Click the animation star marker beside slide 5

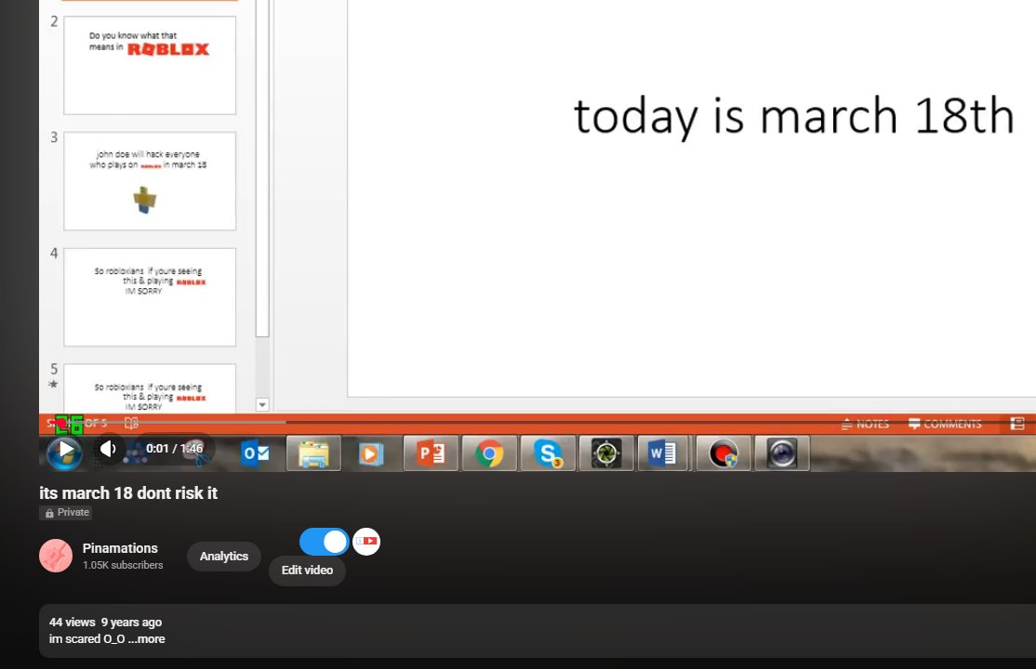(54, 385)
